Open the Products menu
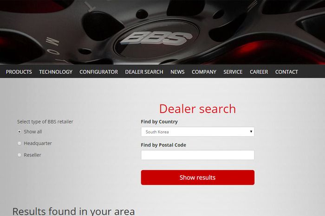 (19, 72)
